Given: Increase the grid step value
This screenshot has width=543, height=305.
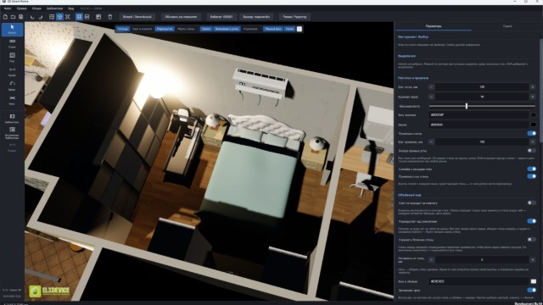Looking at the screenshot, I should click(x=533, y=86).
